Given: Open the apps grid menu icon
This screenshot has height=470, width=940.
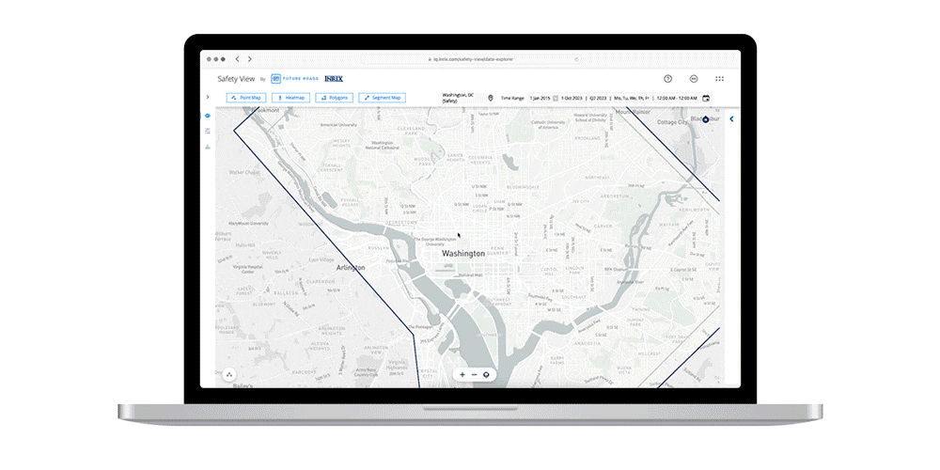Looking at the screenshot, I should (719, 79).
